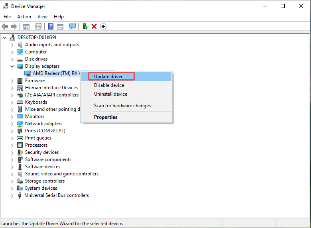Choose Update driver from context menu
The width and height of the screenshot is (311, 228).
point(126,77)
